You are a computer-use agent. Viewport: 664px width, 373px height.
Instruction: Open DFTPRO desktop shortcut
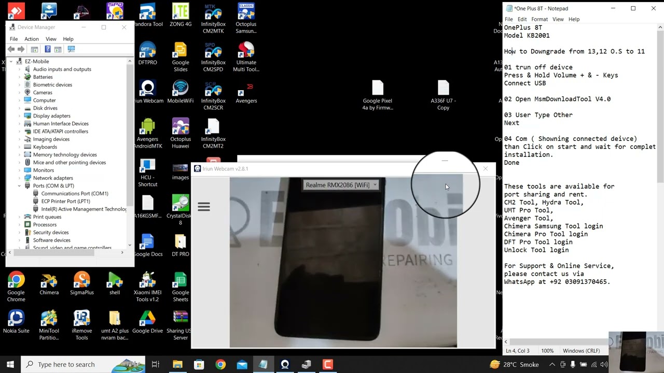(148, 54)
